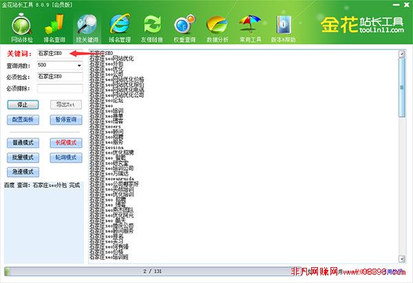This screenshot has width=413, height=283.
Task: Select result row 石家庄seo网站优化电话
Action: [117, 90]
